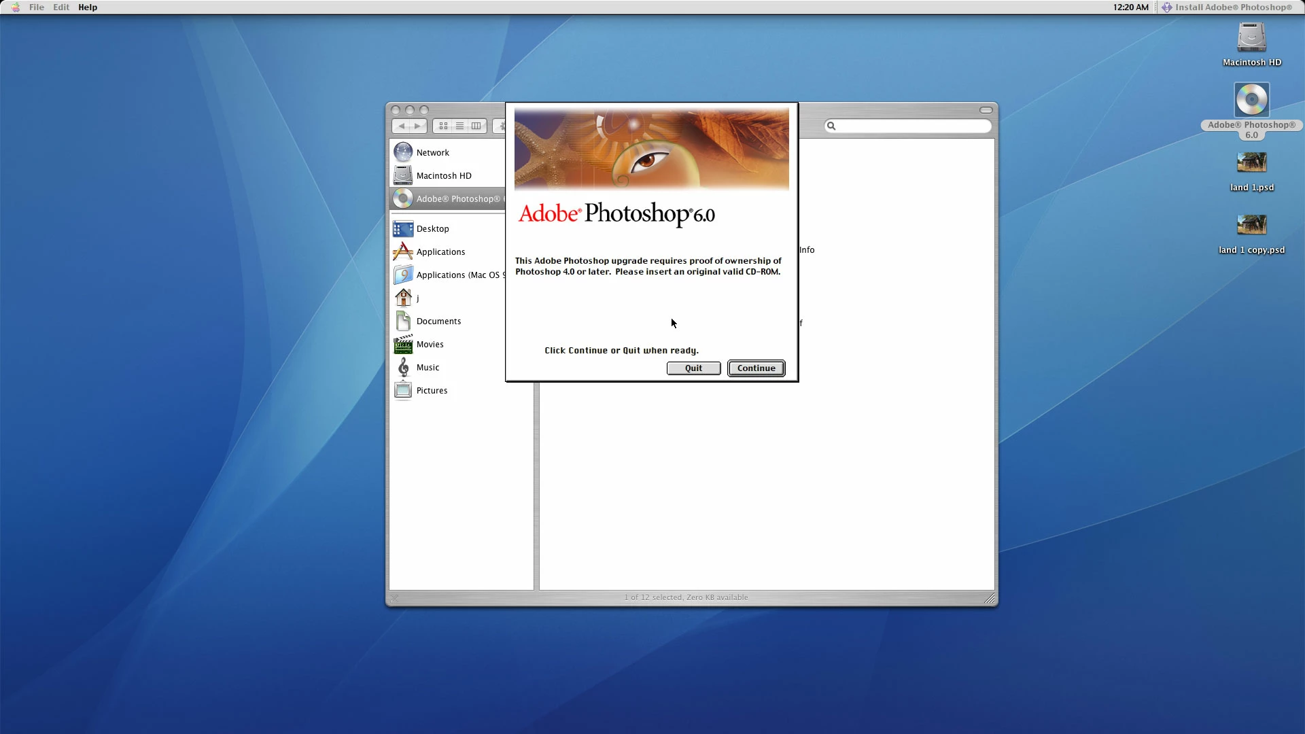Open the Help menu

88,7
